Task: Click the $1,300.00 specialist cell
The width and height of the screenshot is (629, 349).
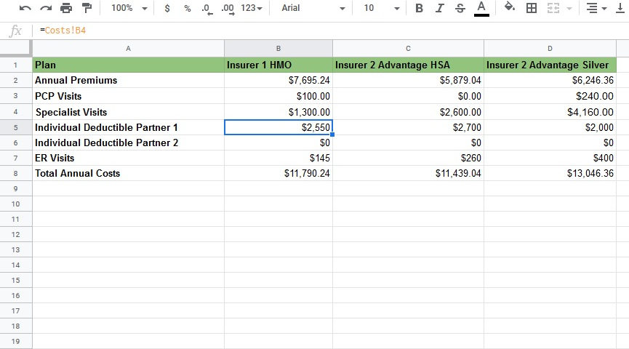Action: tap(279, 112)
